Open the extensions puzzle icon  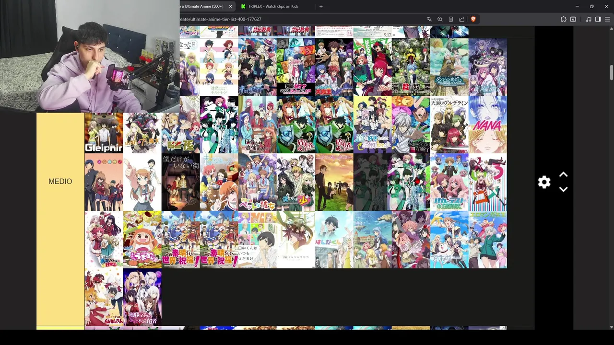click(563, 19)
